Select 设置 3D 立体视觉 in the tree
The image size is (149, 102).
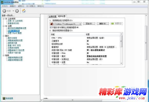(15, 21)
